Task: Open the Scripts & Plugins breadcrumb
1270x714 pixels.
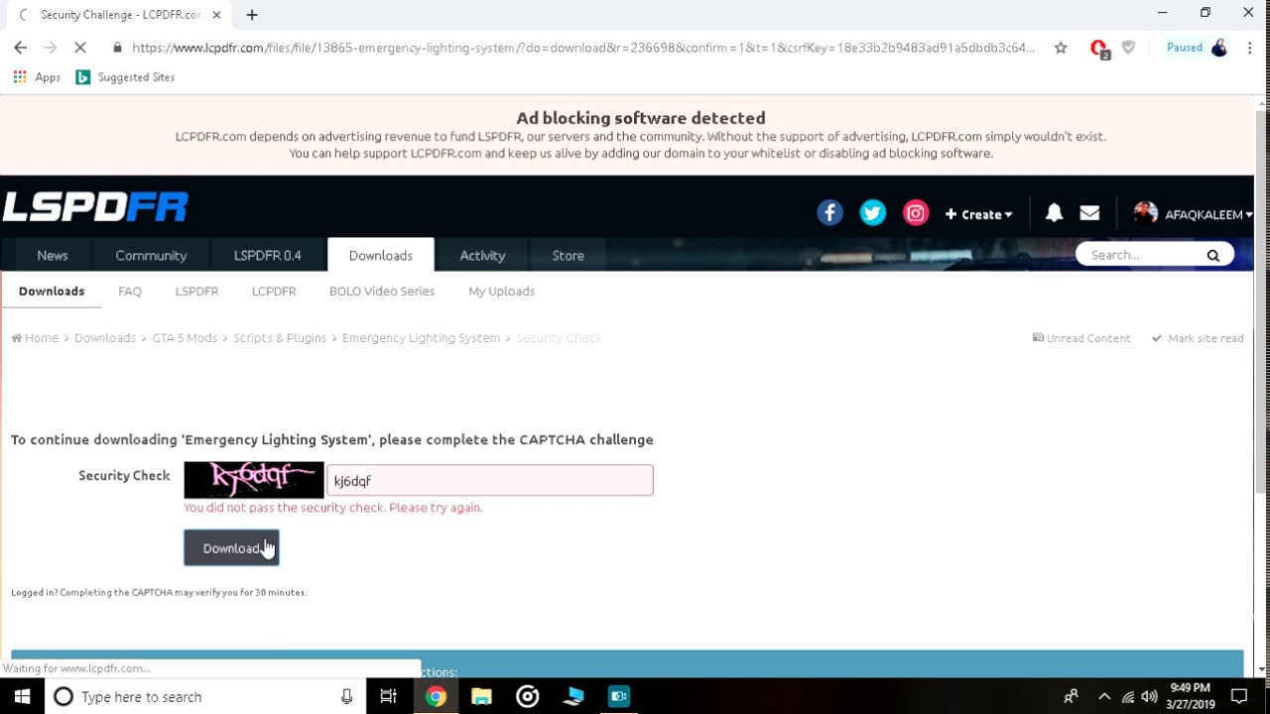Action: [280, 338]
